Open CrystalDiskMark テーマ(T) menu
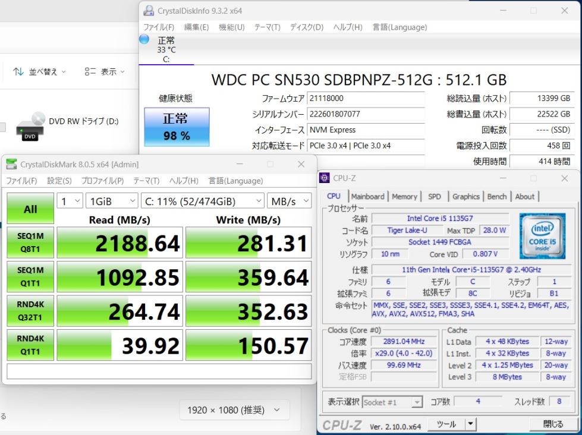 click(147, 181)
